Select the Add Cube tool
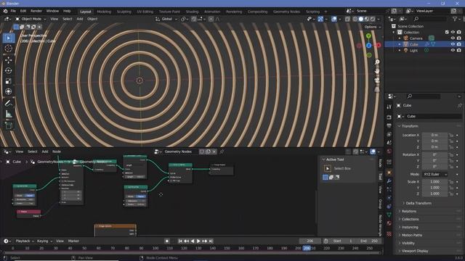The width and height of the screenshot is (465, 261). point(9,125)
